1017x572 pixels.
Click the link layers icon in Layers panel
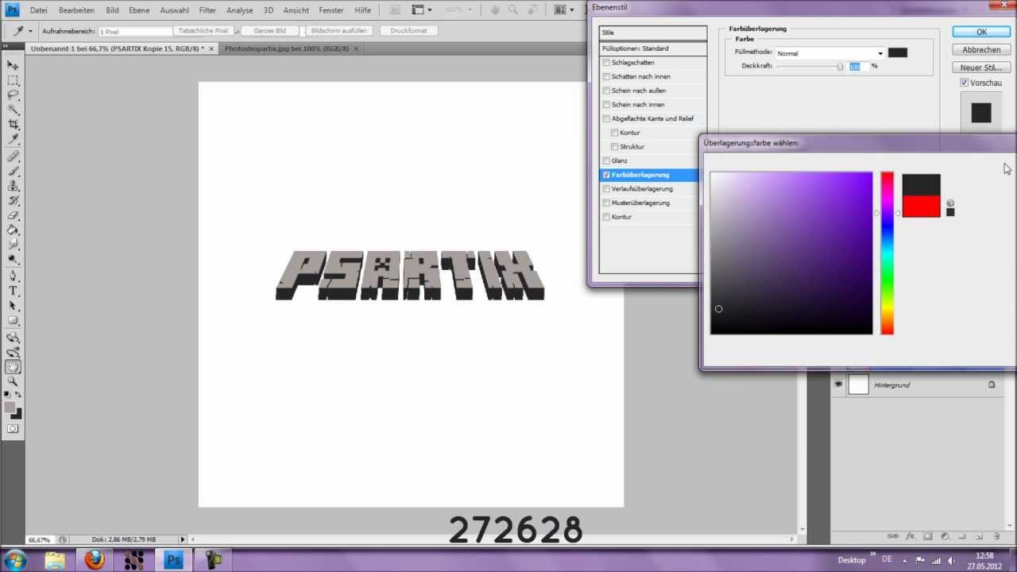pos(891,536)
